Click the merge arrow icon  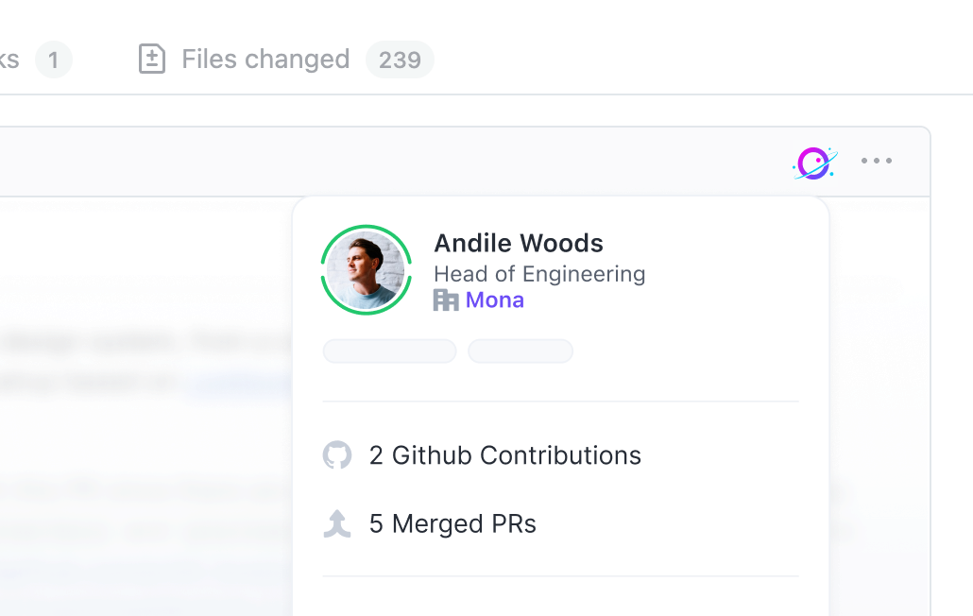(x=337, y=524)
